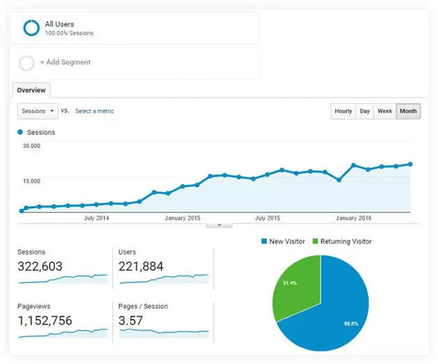Click + Add Segment

tap(65, 63)
